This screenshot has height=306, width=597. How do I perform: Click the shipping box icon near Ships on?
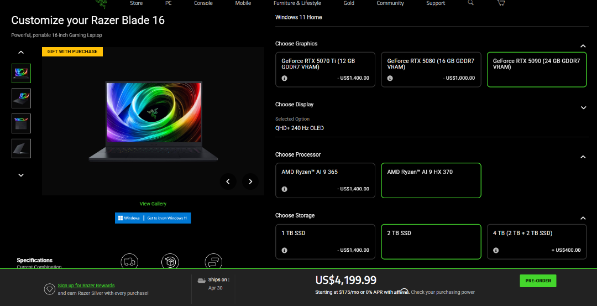point(201,281)
